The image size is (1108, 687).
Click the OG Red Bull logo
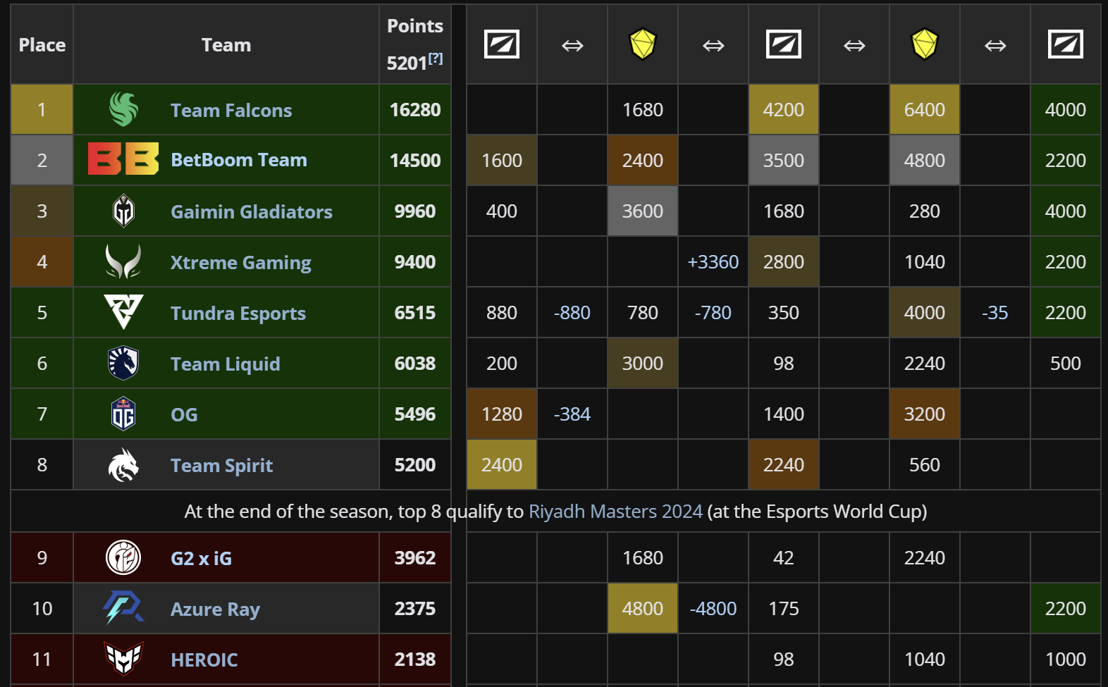pyautogui.click(x=123, y=414)
